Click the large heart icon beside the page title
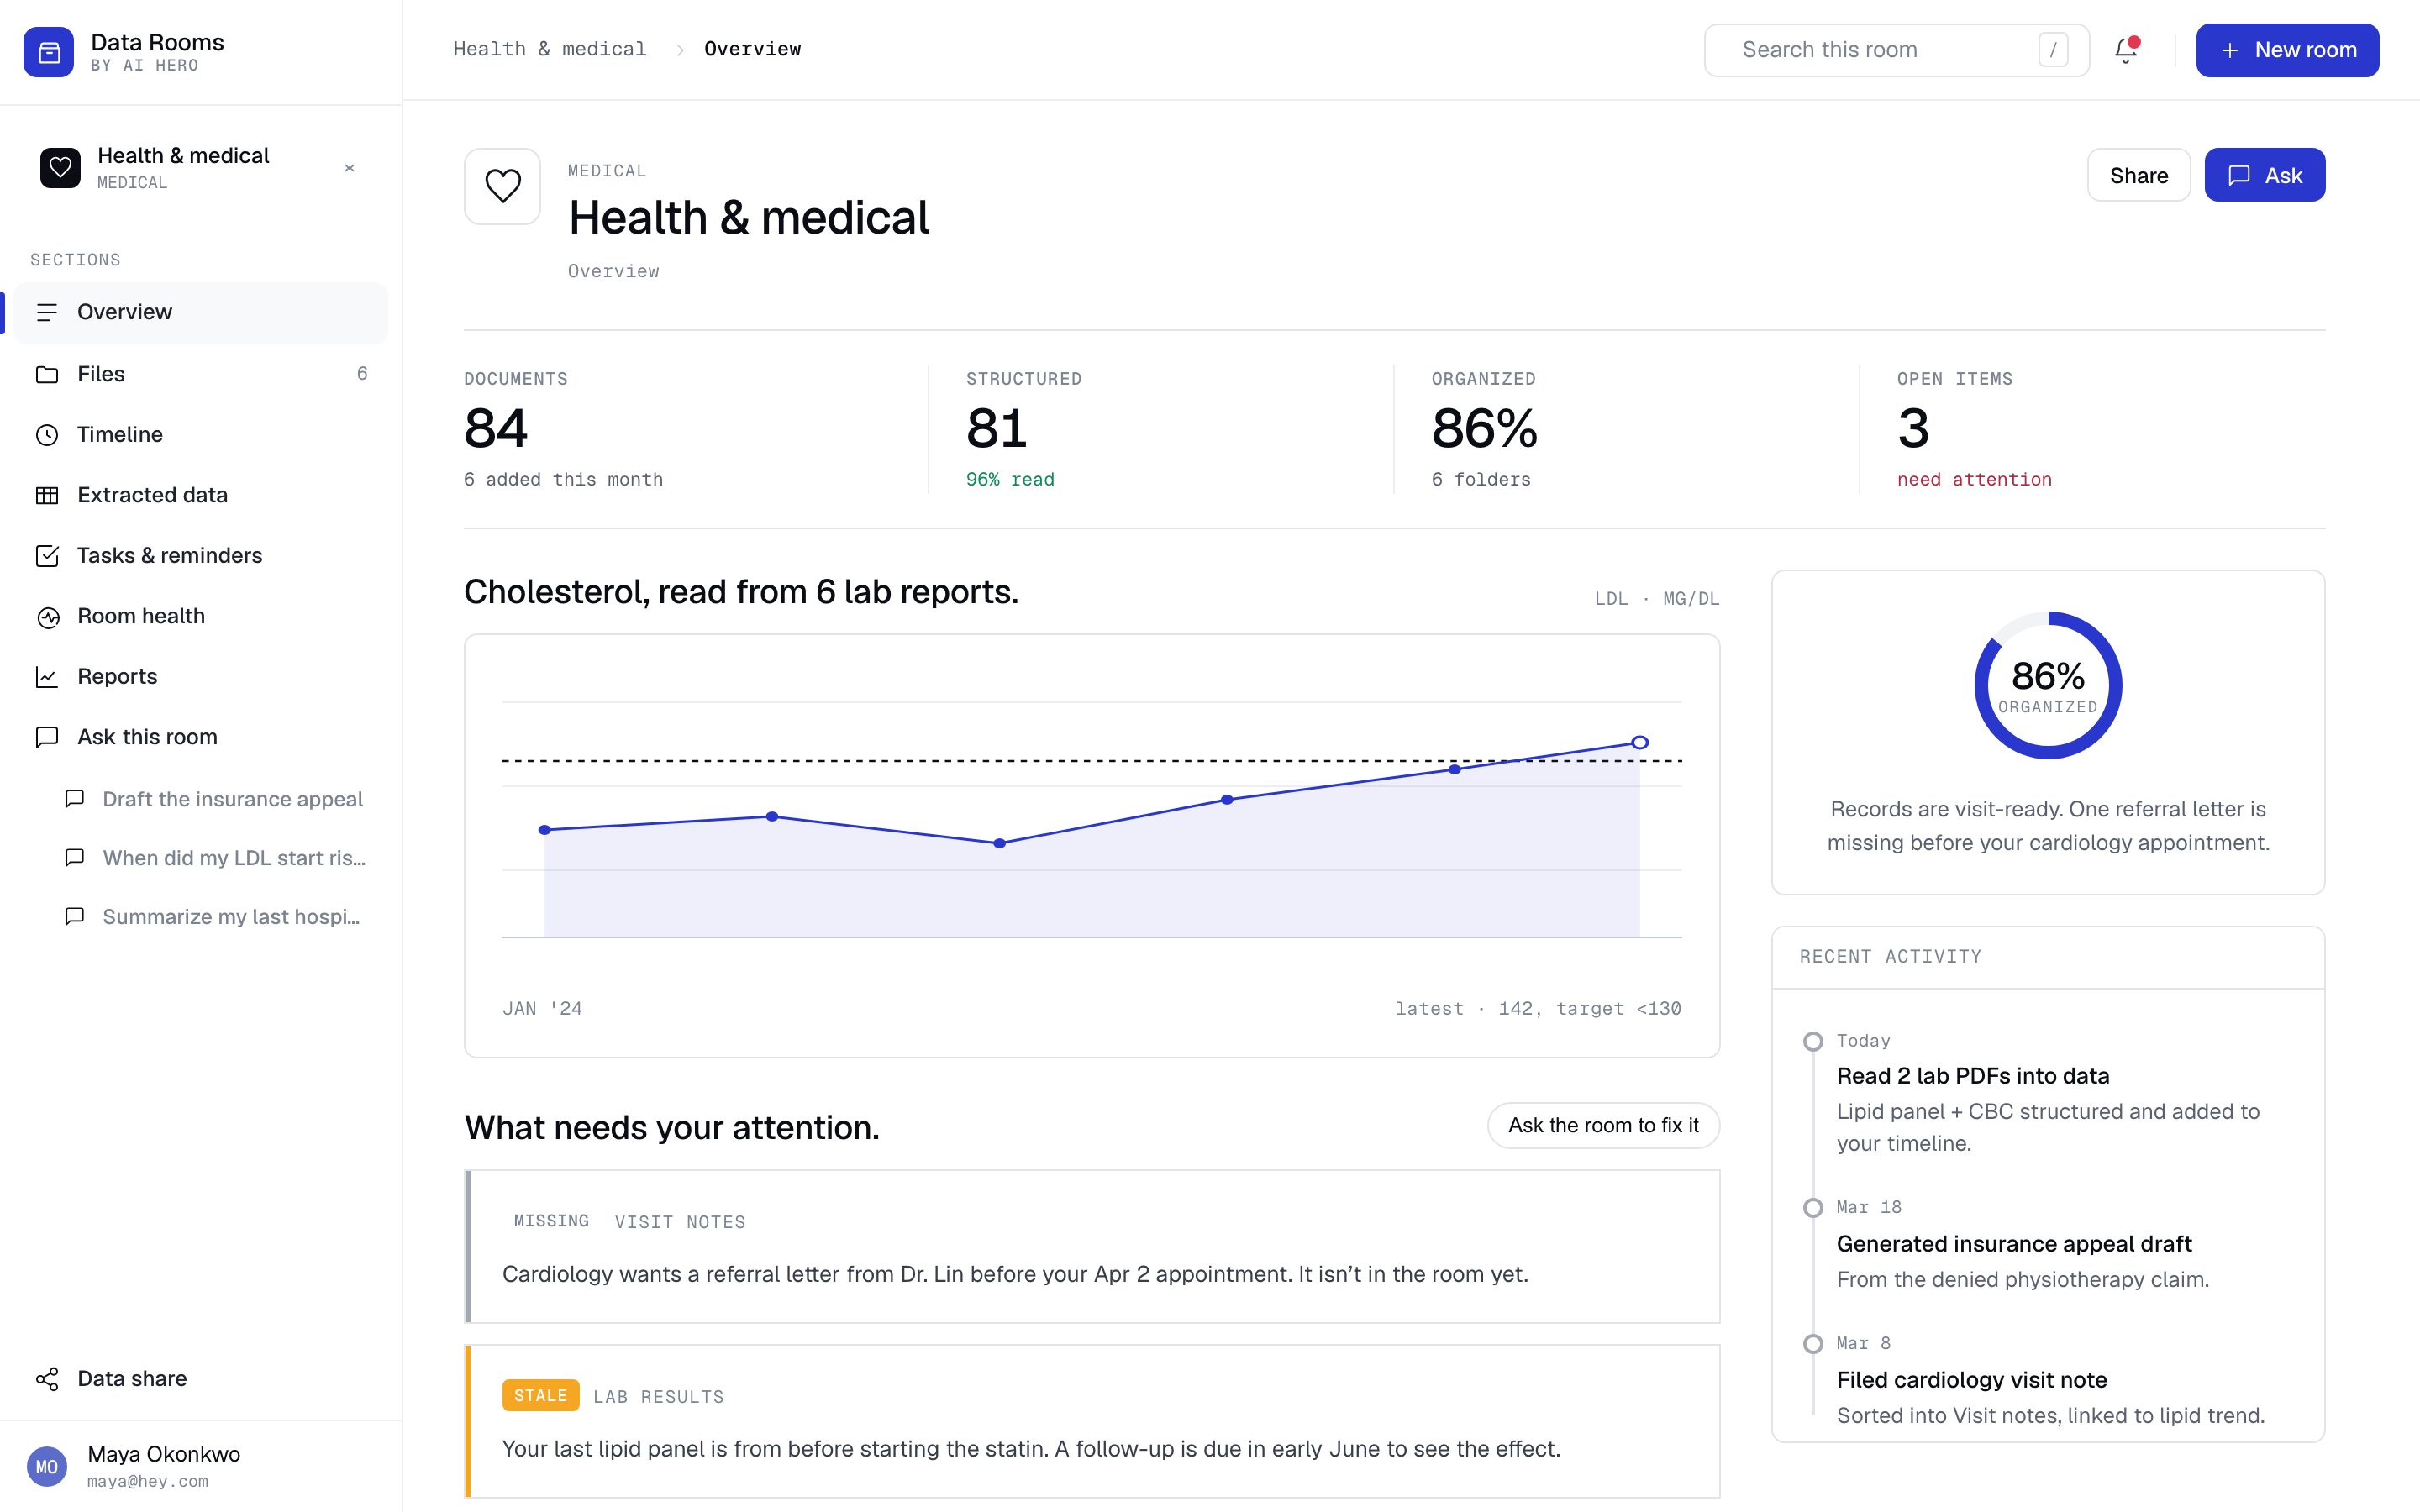Viewport: 2420px width, 1512px height. [502, 187]
